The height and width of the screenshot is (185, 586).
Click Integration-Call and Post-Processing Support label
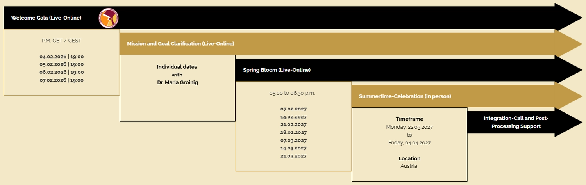516,122
